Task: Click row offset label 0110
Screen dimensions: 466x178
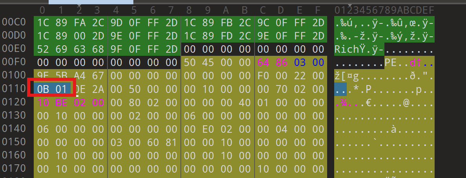Action: [x=15, y=89]
